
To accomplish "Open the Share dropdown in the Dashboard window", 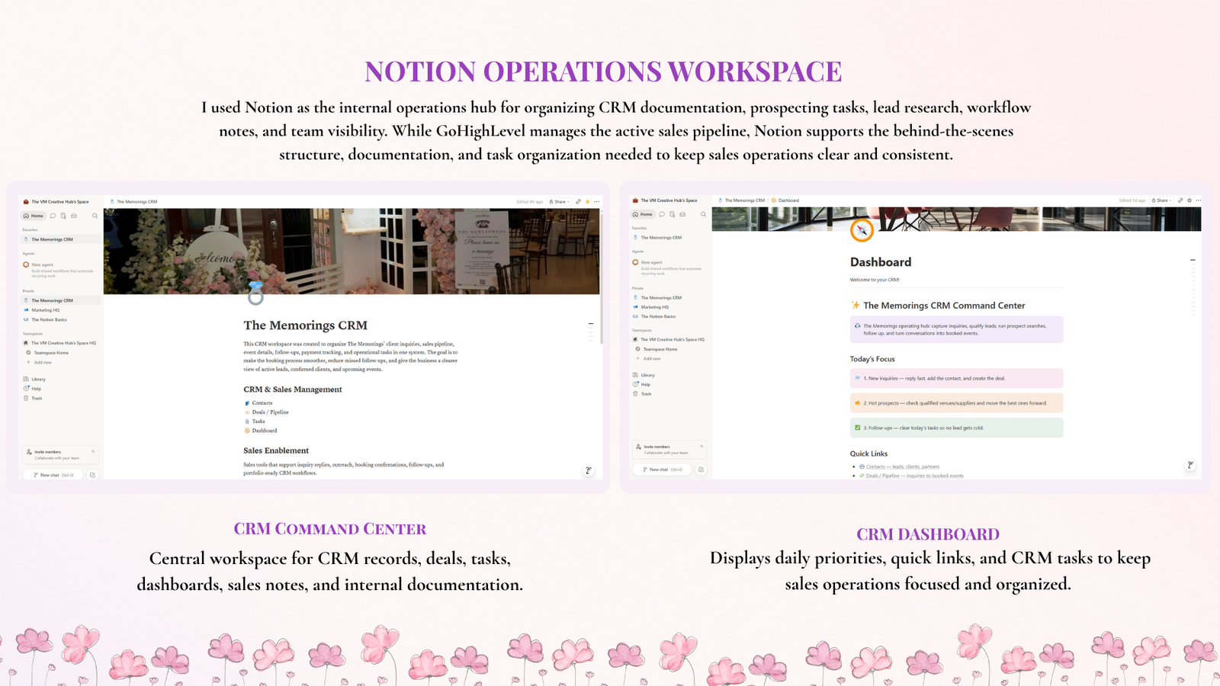I will tap(1162, 200).
